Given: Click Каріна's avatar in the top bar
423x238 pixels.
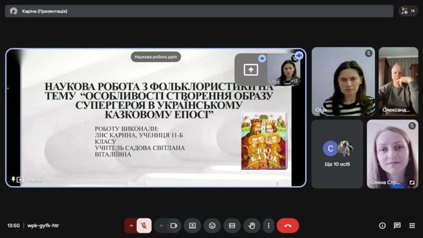Looking at the screenshot, I should [14, 11].
